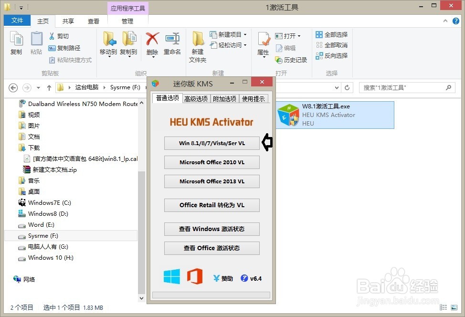Select Windows7E (C:) drive in the tree
Image resolution: width=465 pixels, height=317 pixels.
pyautogui.click(x=49, y=203)
